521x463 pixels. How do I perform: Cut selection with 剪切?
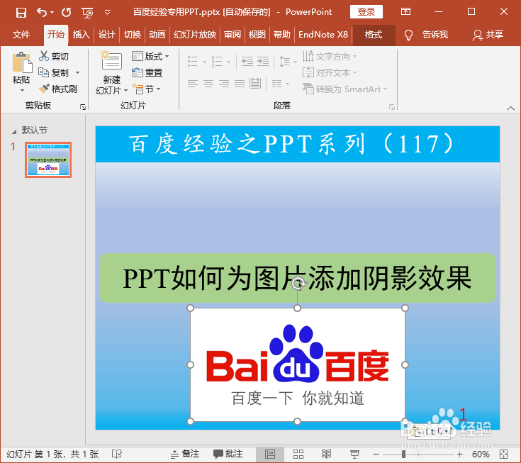click(x=54, y=56)
